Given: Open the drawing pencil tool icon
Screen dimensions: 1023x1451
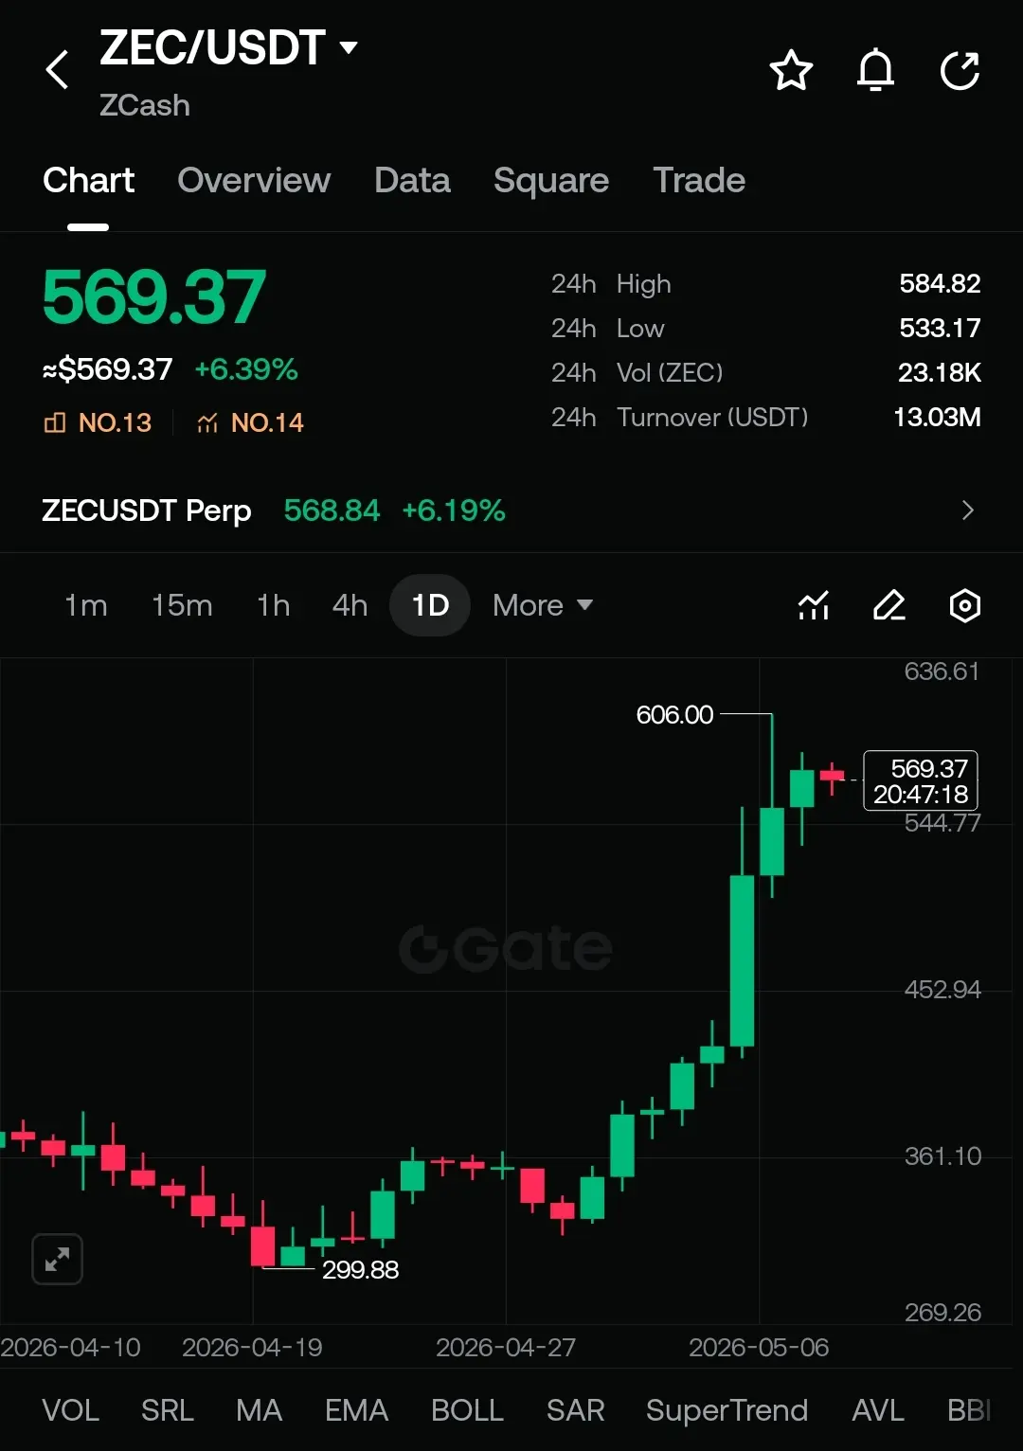Looking at the screenshot, I should pos(888,605).
